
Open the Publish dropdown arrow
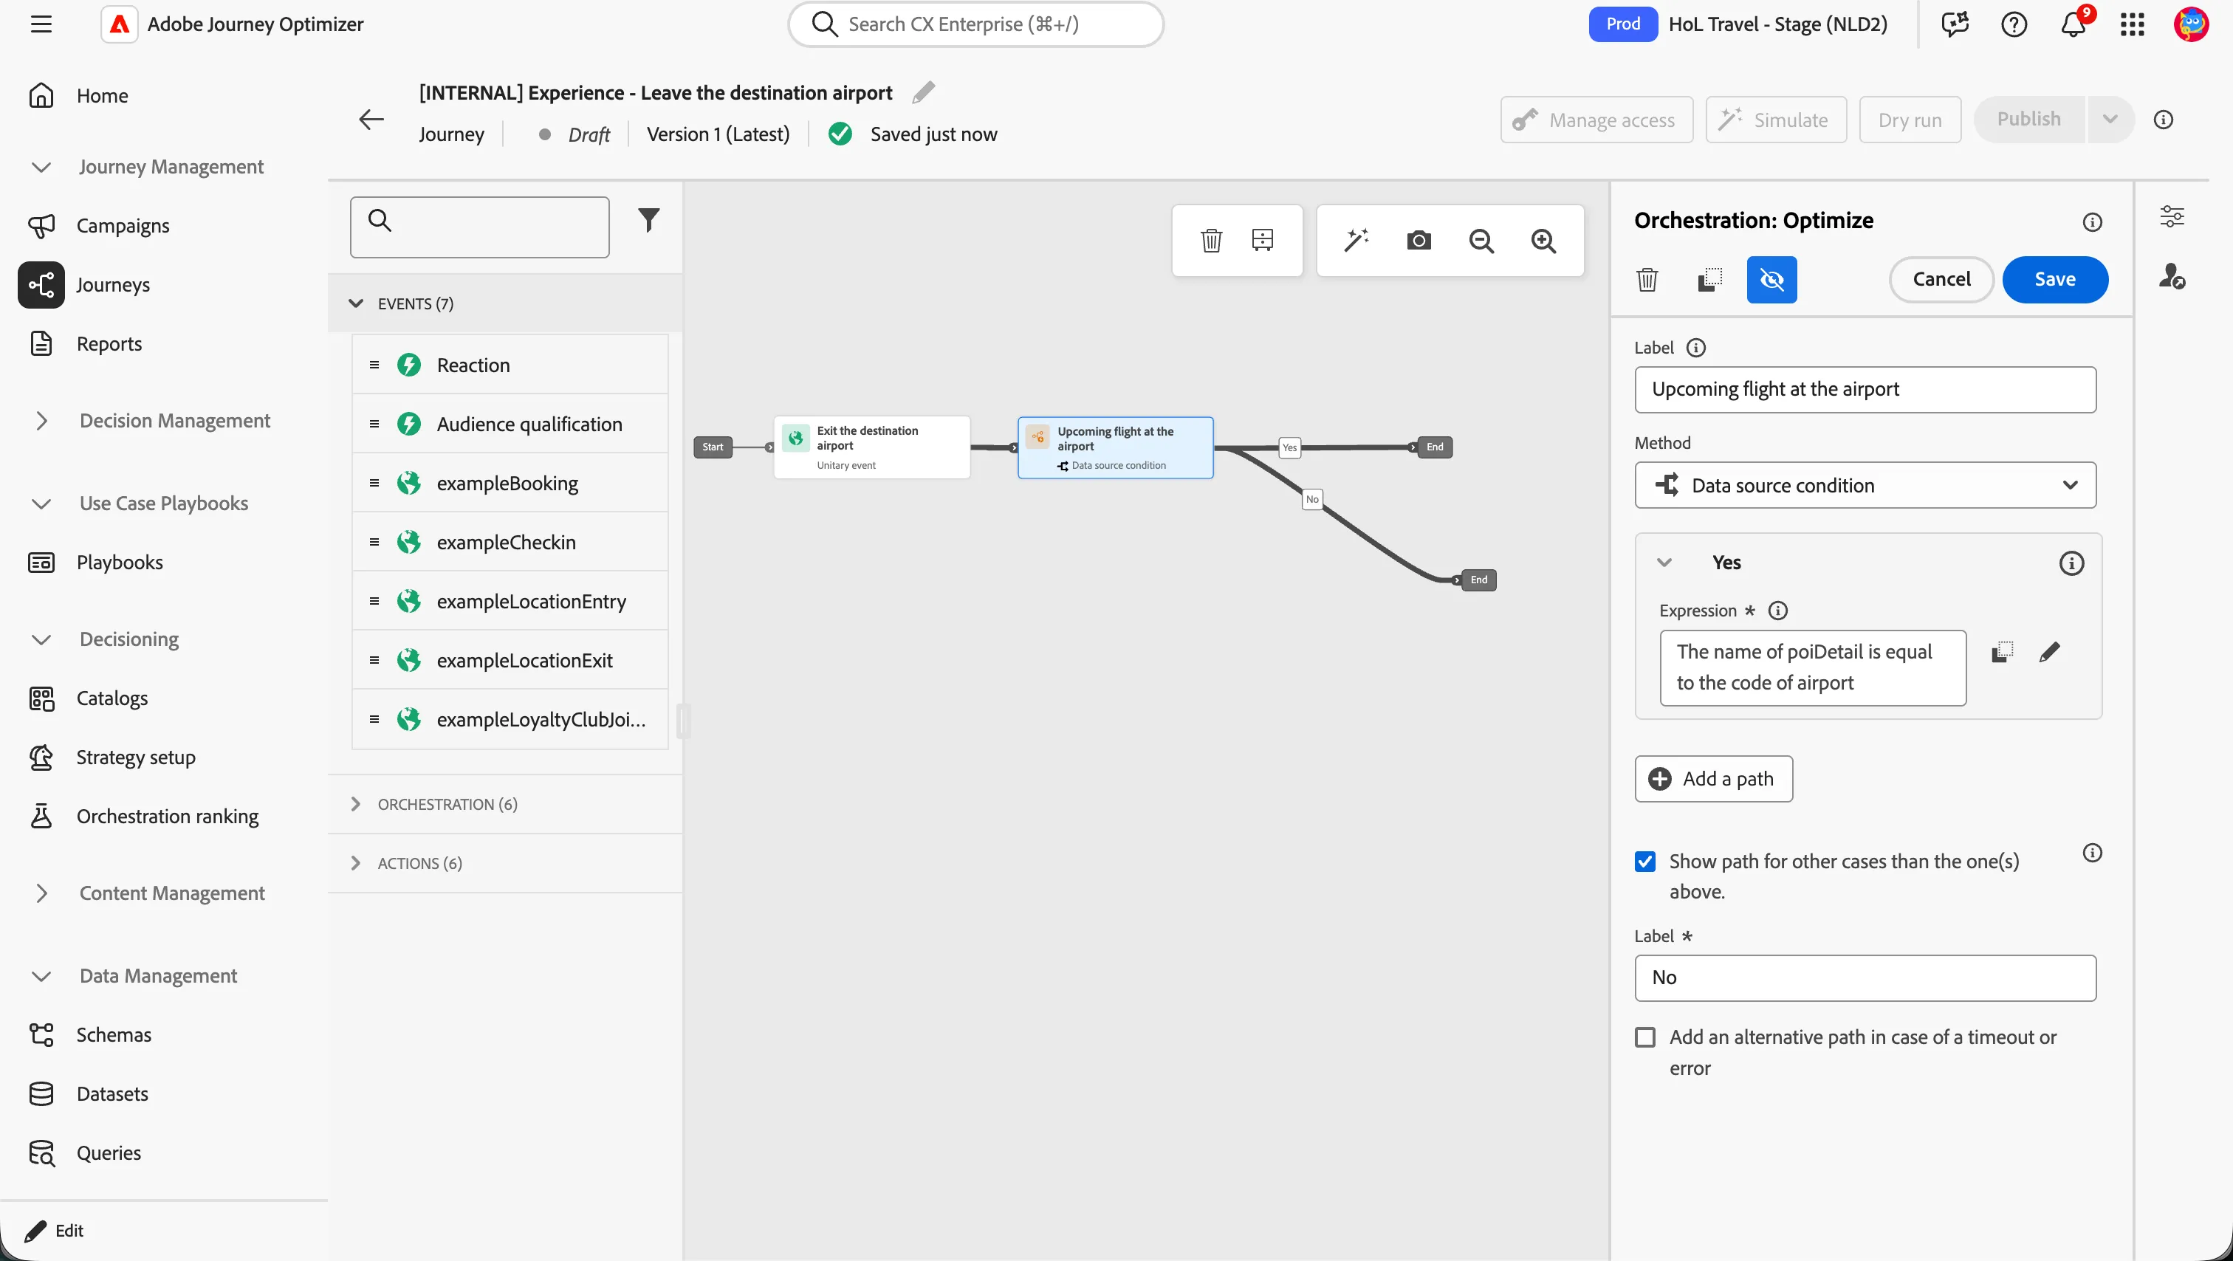[x=2109, y=120]
